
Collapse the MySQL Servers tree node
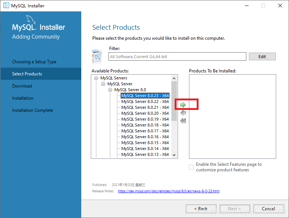point(96,78)
